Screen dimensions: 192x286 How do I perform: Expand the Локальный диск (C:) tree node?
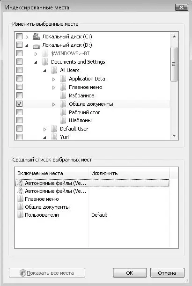(x=27, y=37)
